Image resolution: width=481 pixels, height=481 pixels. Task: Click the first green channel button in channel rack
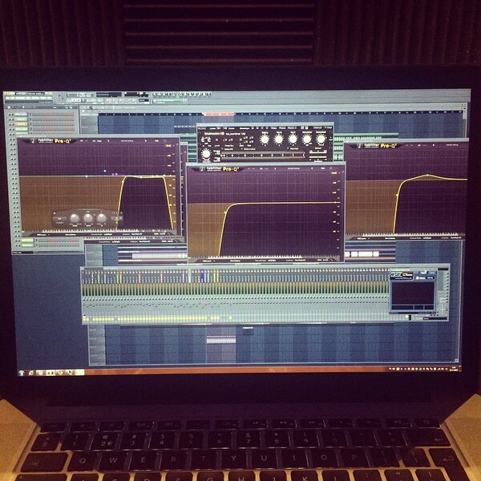[x=21, y=119]
